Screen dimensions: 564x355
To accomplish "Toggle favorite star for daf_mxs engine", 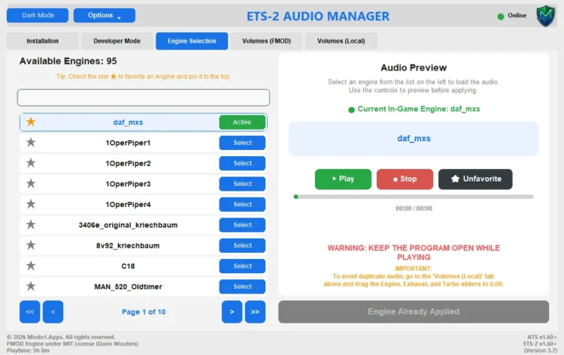I will coord(31,122).
